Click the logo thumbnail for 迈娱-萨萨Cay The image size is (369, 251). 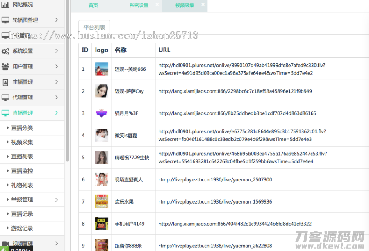(102, 91)
